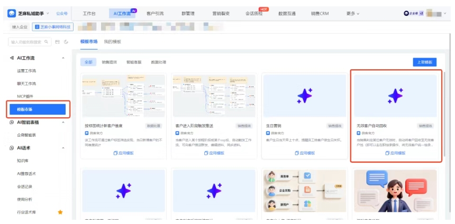This screenshot has width=455, height=224.
Task: Click the 芝麻私域助手 app logo icon
Action: 12,13
